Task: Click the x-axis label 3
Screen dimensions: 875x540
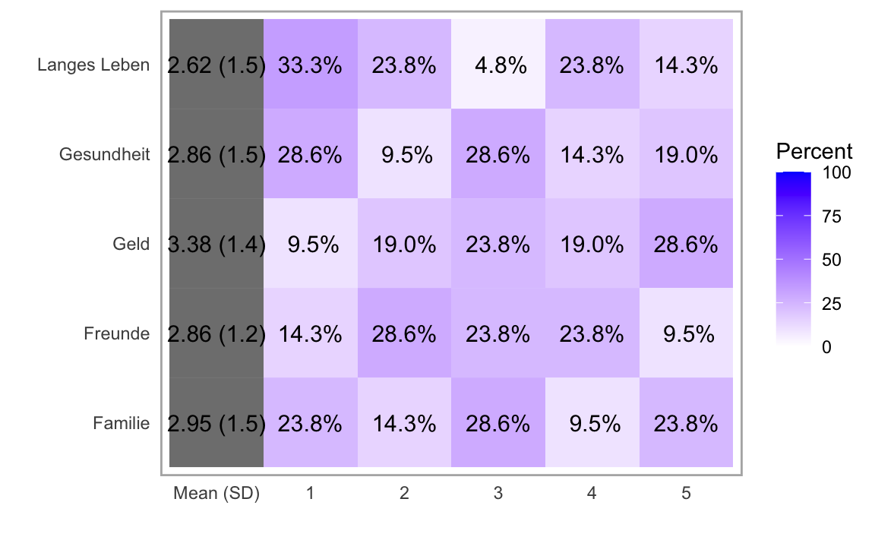Action: click(498, 494)
